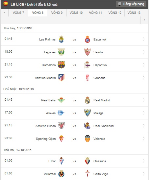Show next rounds with right arrow
149x180 pixels.
pyautogui.click(x=144, y=20)
